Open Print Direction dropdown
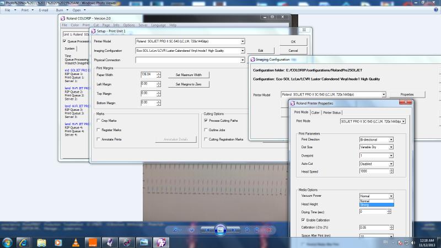The height and width of the screenshot is (248, 441). tap(391, 140)
